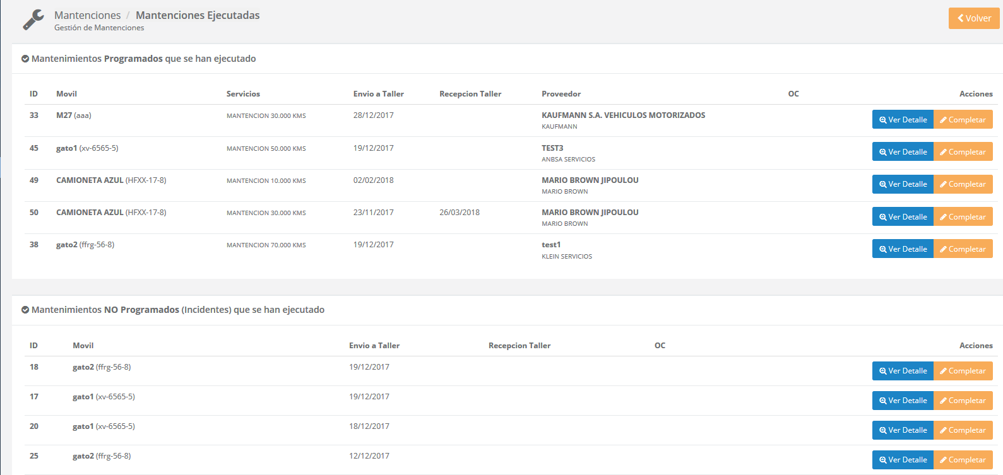The height and width of the screenshot is (475, 1003).
Task: Click pencil icon in ID 49 Completar button
Action: 943,184
